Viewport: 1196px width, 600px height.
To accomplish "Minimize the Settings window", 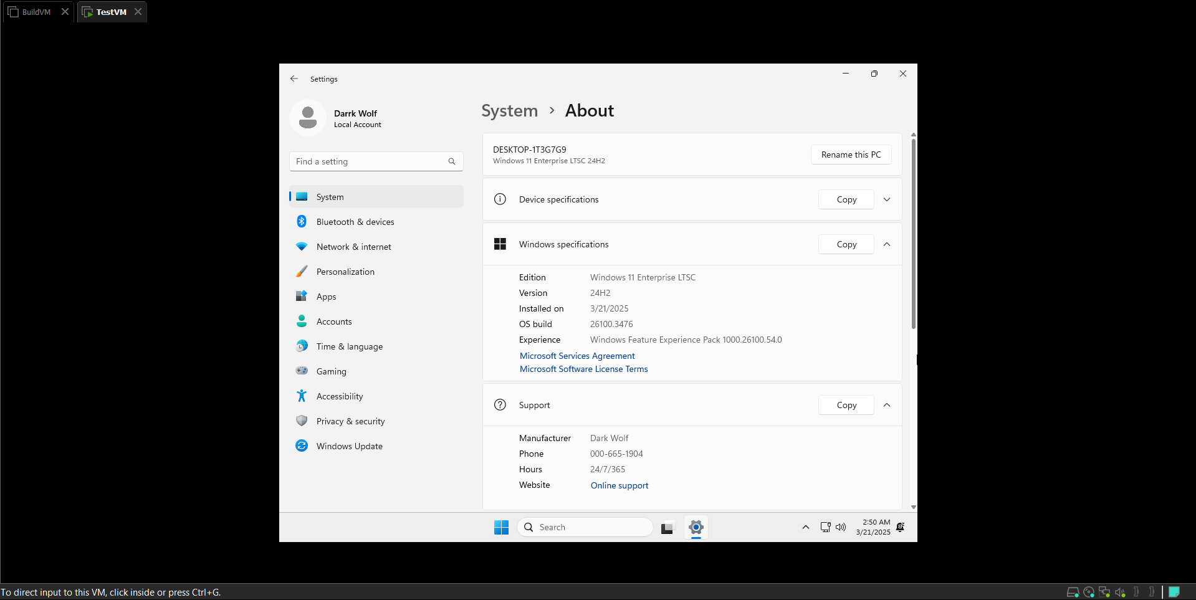I will (x=846, y=74).
